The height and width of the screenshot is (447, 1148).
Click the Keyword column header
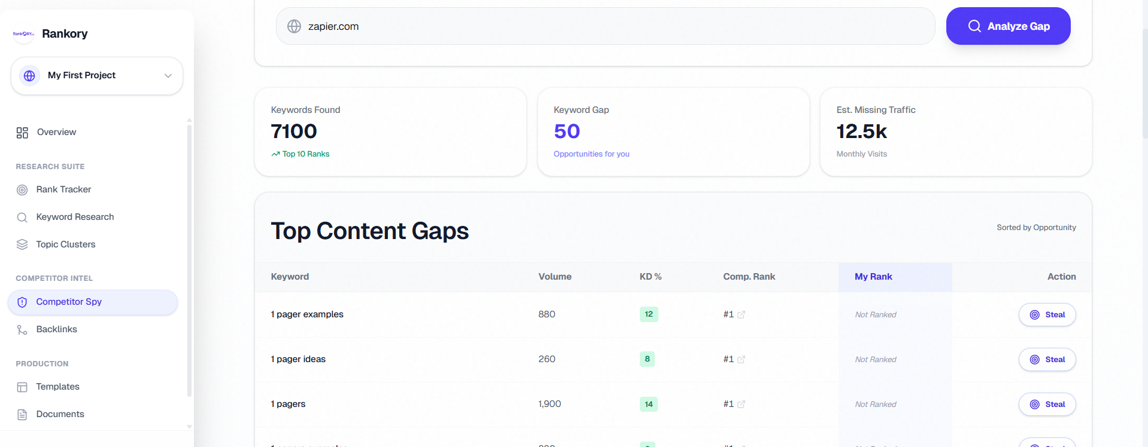point(290,277)
